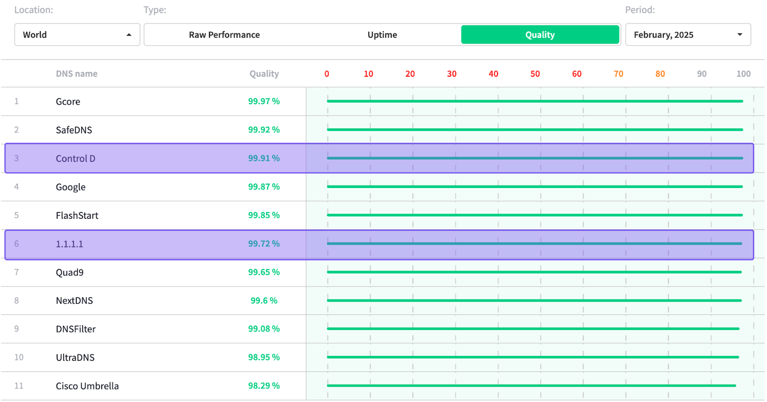Select the Cisco Umbrella DNS name
Viewport: 767px width, 402px height.
tap(87, 386)
